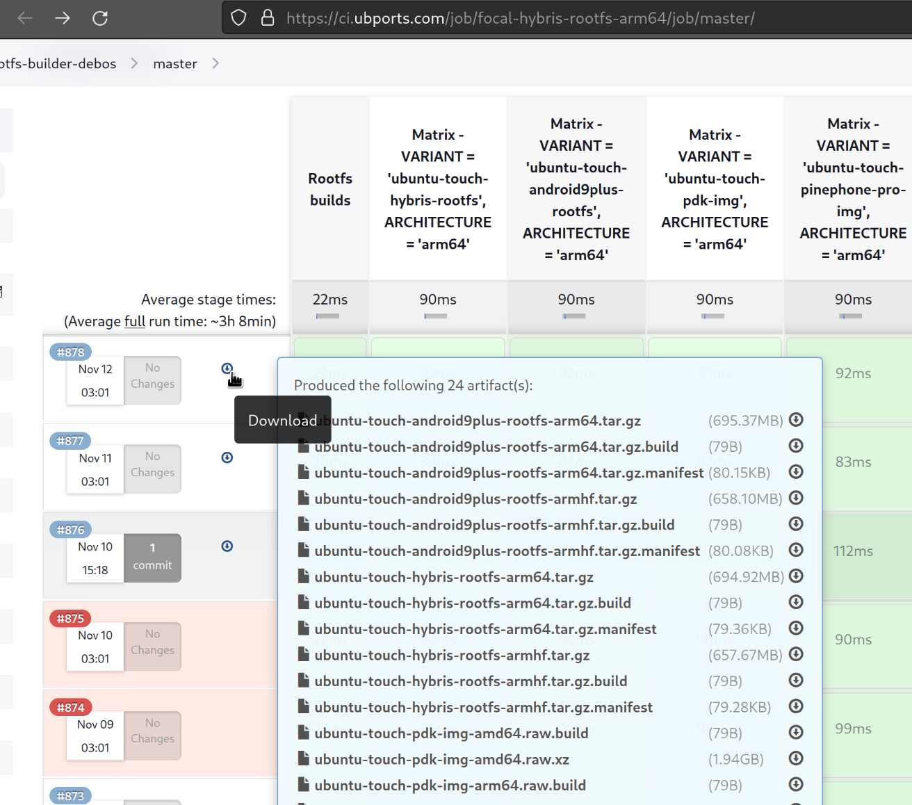The width and height of the screenshot is (912, 805).
Task: Open failed build #875 badge
Action: (x=71, y=619)
